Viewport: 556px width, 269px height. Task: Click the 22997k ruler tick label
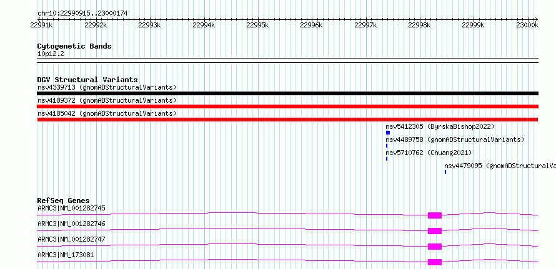tap(366, 25)
